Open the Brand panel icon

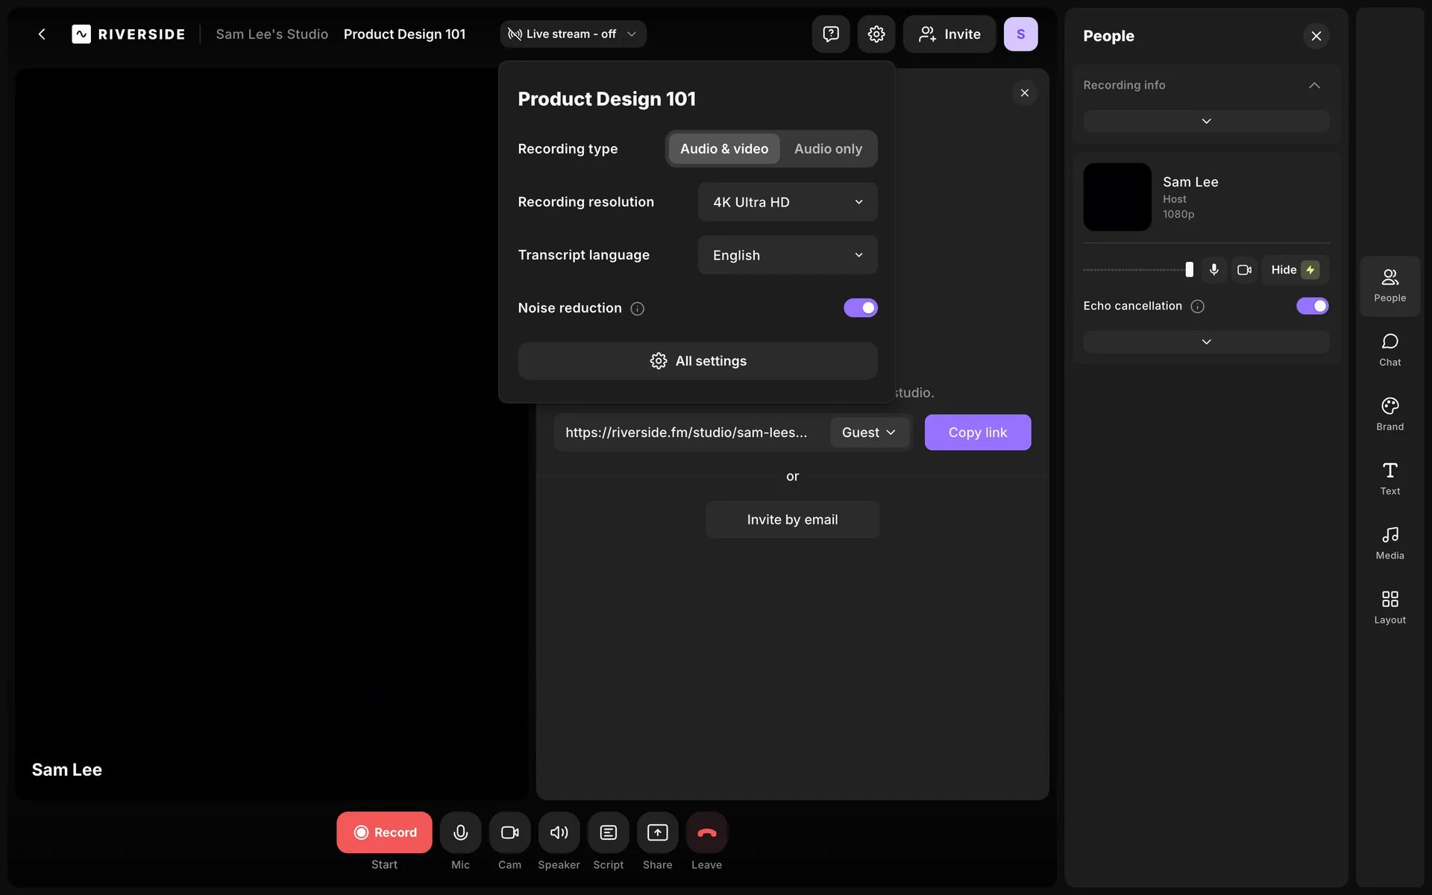pos(1389,406)
